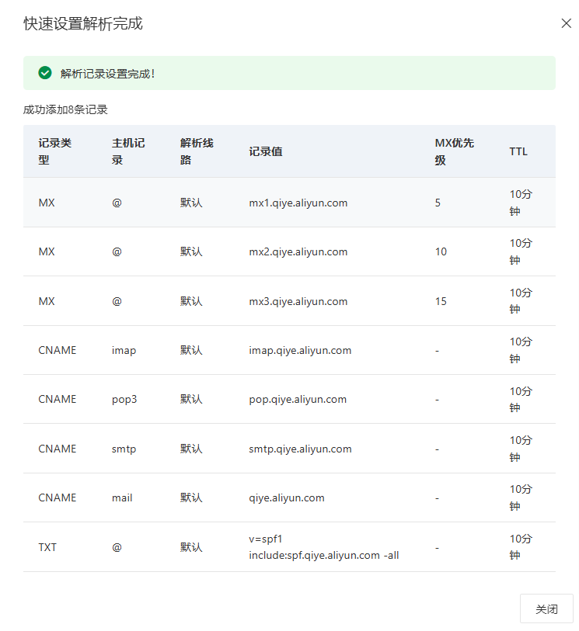
Task: Click the CNAME type in the pop3 row
Action: click(x=58, y=400)
